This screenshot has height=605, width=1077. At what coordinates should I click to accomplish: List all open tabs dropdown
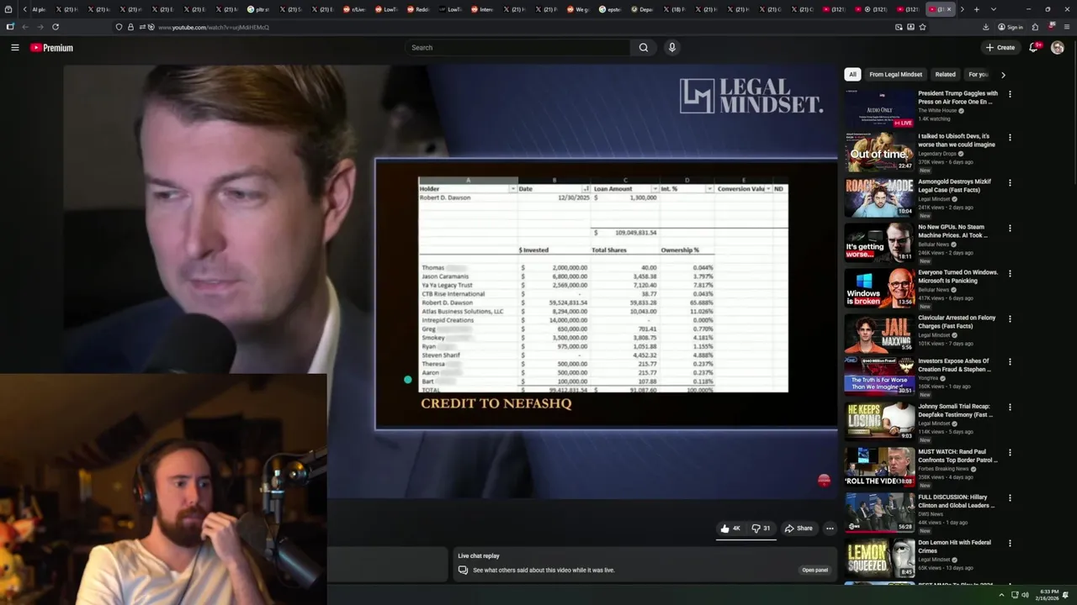pos(994,9)
